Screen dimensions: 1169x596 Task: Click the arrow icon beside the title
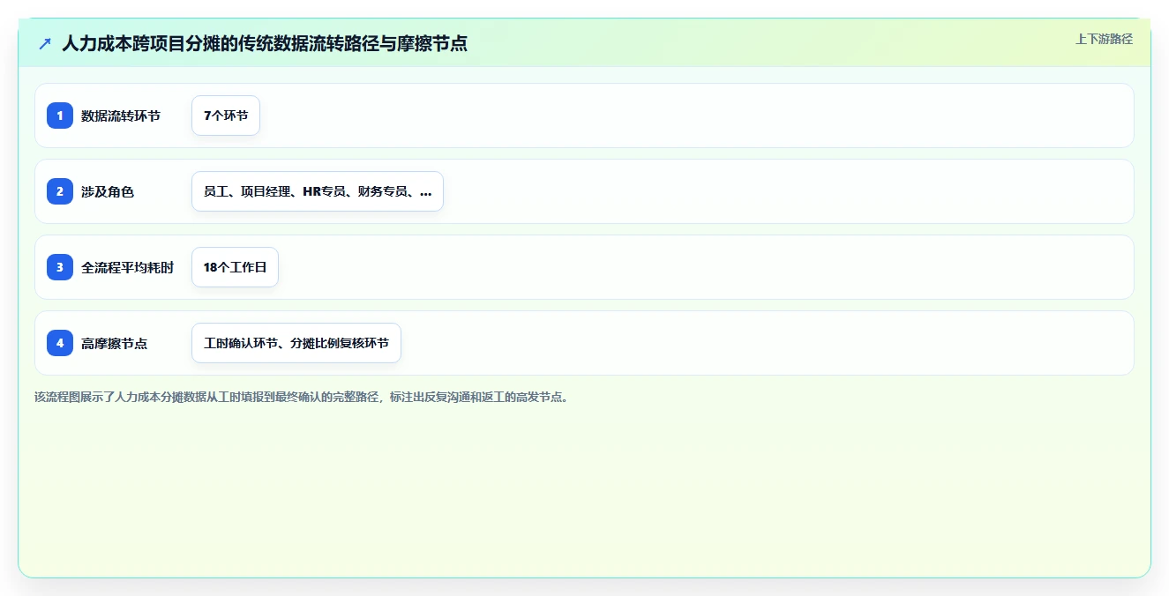pos(45,43)
